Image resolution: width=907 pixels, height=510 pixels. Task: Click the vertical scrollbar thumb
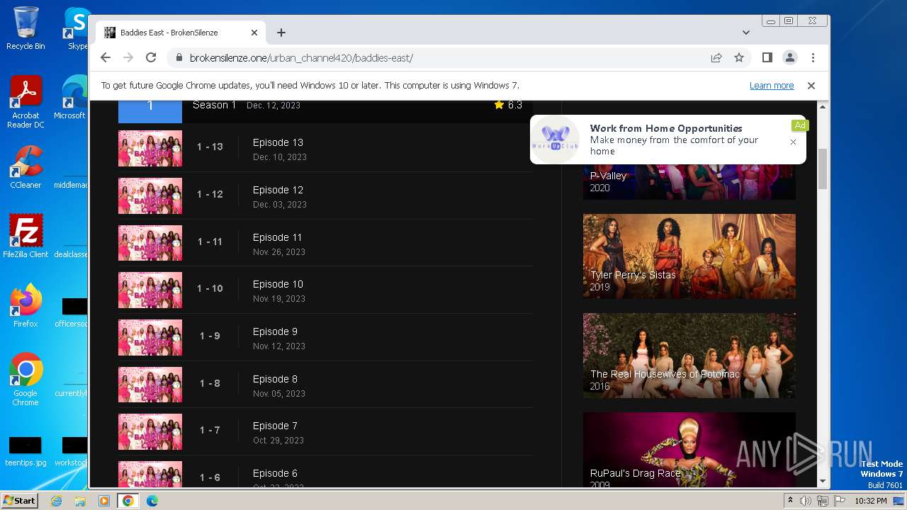(x=823, y=169)
